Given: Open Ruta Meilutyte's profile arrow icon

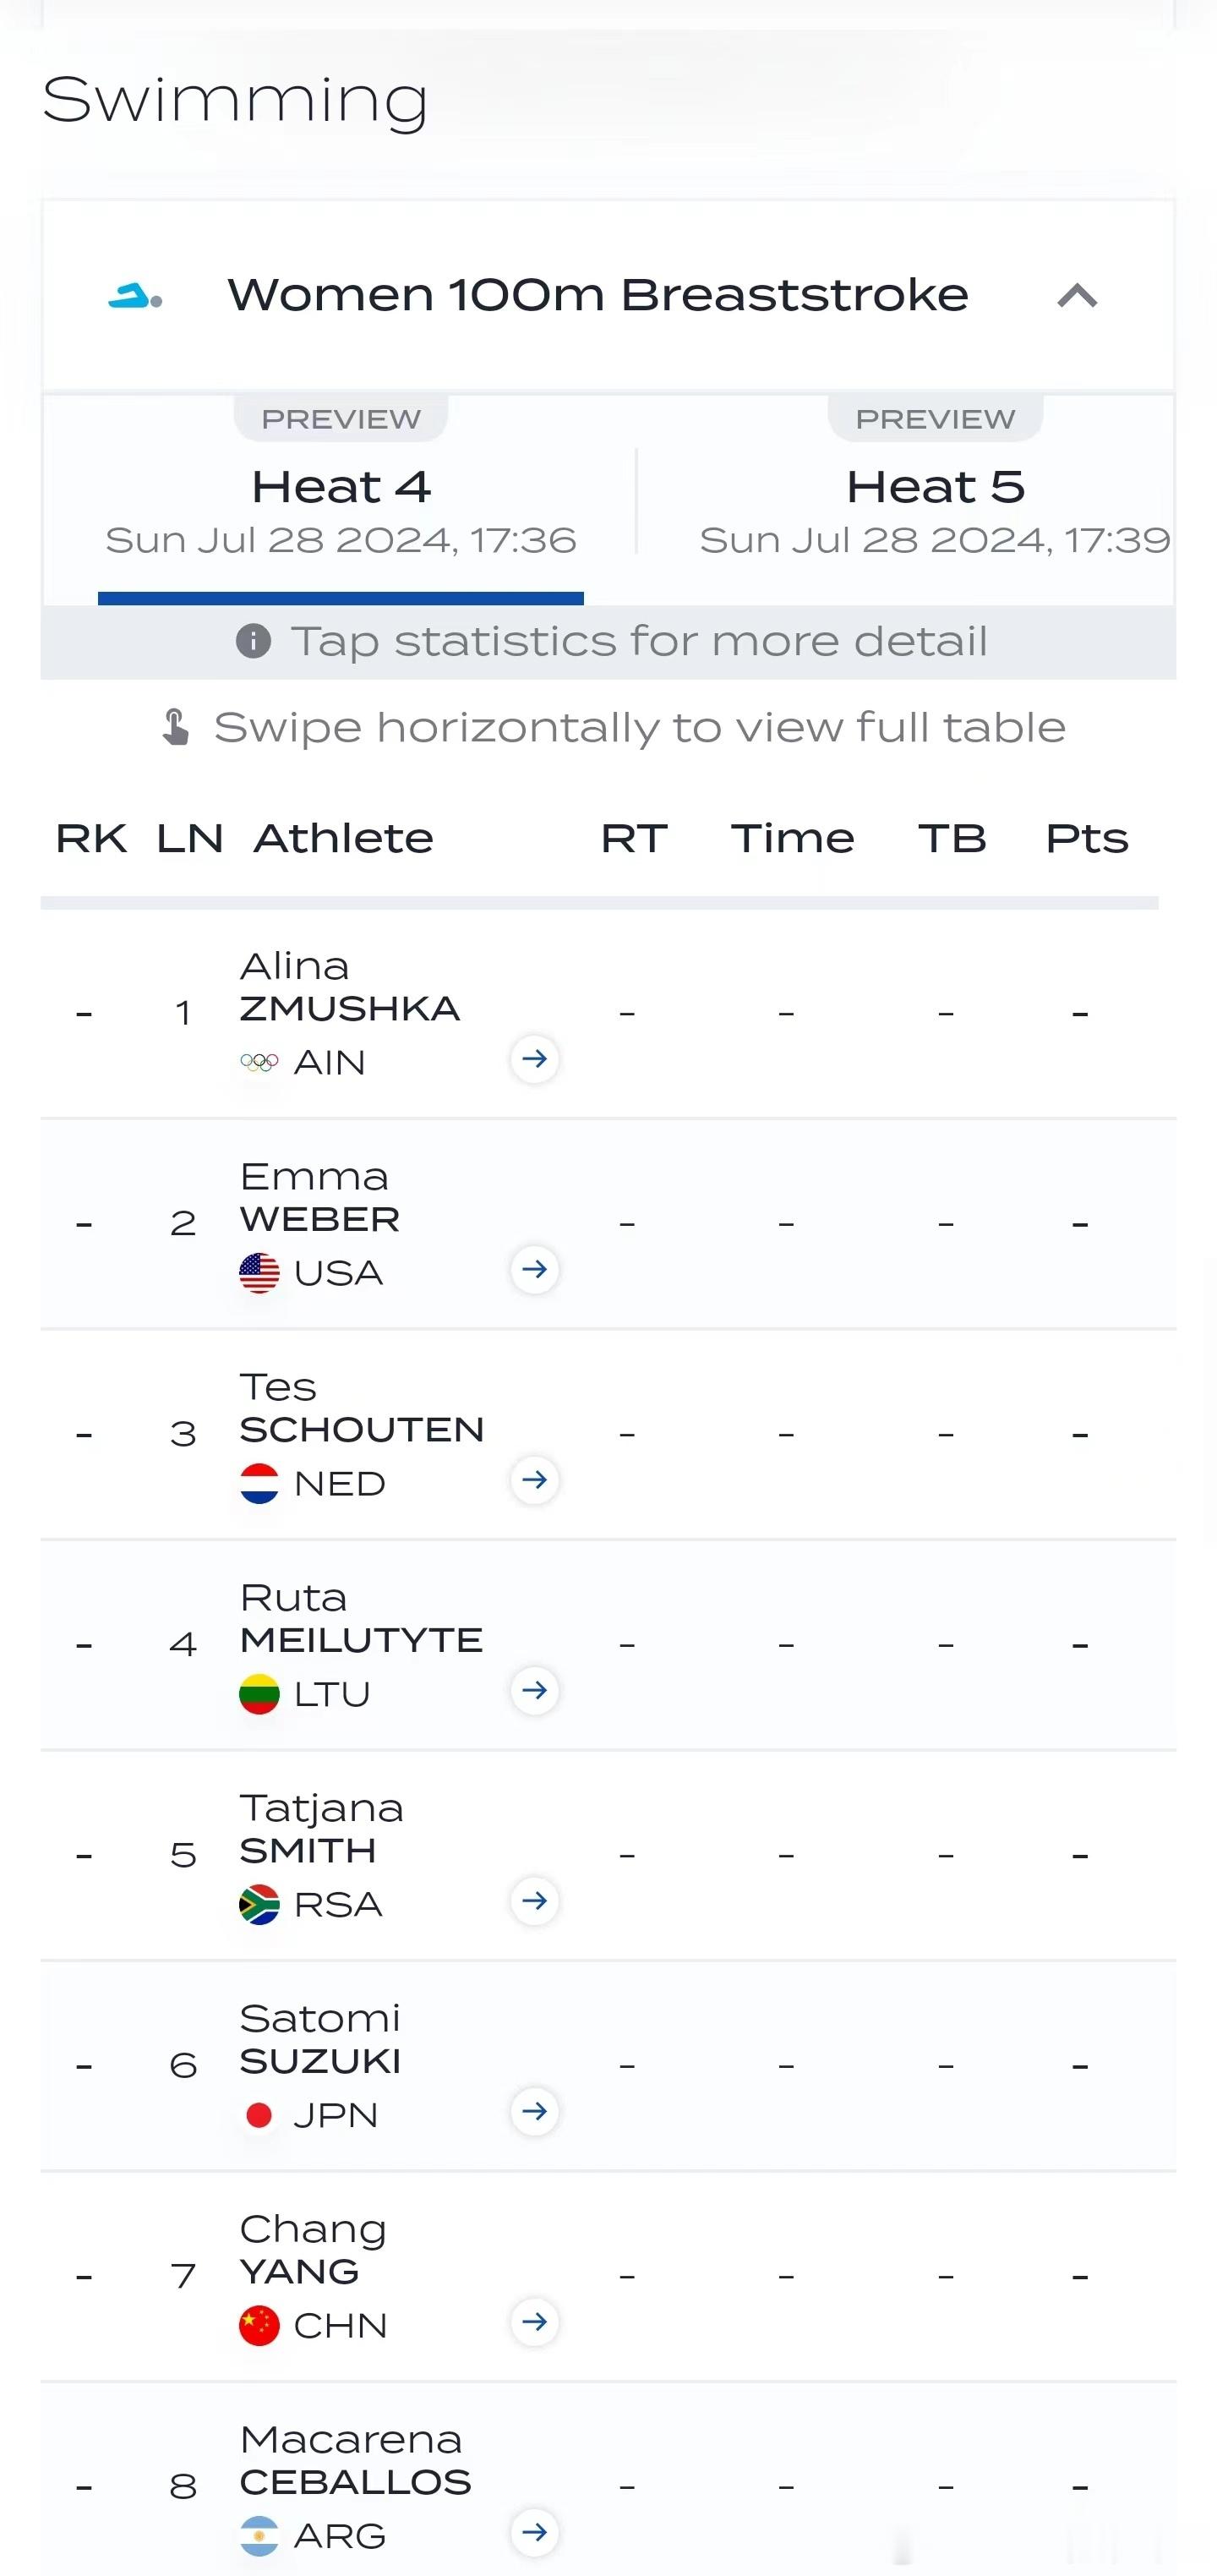Looking at the screenshot, I should [535, 1691].
